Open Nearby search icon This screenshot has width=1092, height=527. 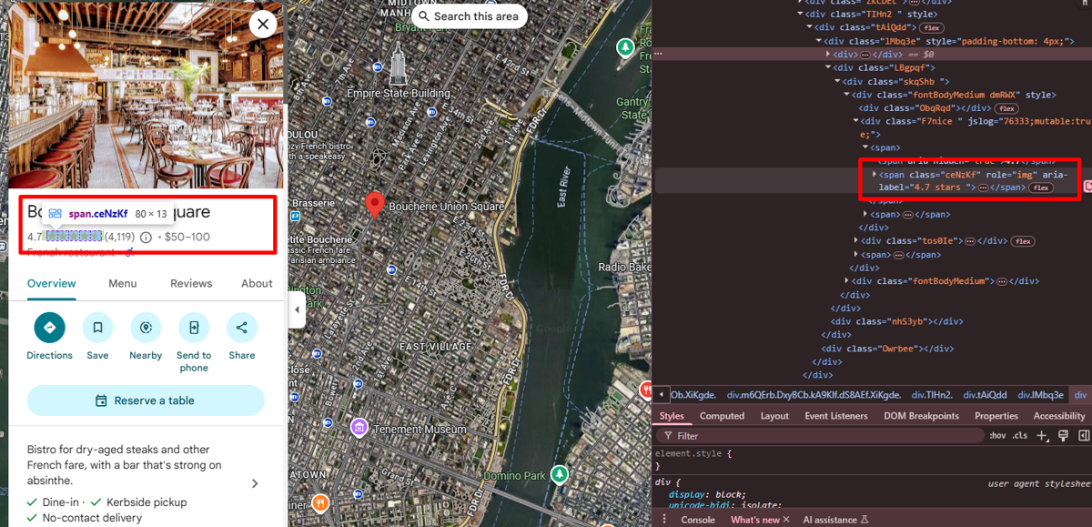pyautogui.click(x=146, y=327)
